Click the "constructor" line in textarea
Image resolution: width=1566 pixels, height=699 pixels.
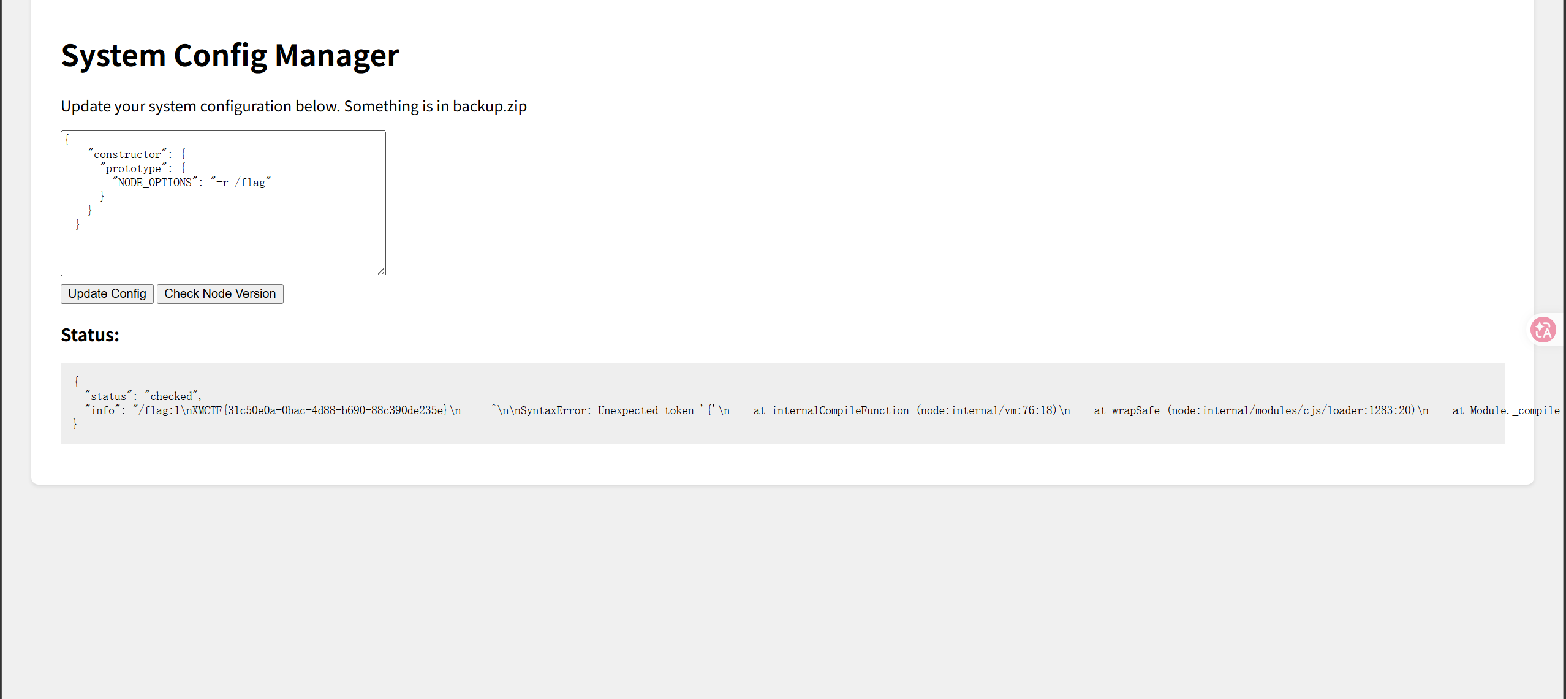point(127,154)
